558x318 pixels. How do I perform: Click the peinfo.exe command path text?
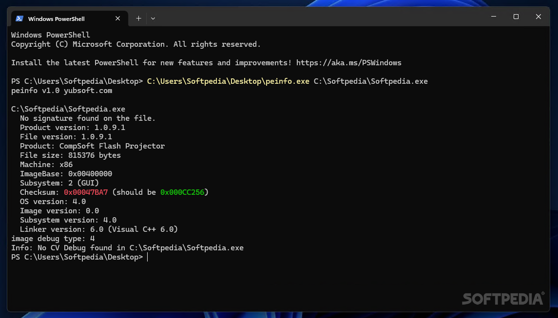228,81
